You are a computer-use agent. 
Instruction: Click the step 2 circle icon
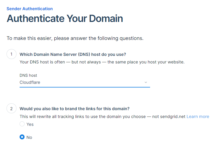pos(11,108)
